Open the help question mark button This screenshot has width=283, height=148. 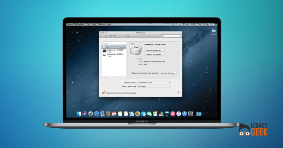point(178,93)
